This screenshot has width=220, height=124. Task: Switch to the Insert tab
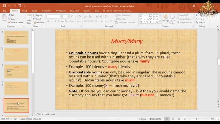click(24, 11)
